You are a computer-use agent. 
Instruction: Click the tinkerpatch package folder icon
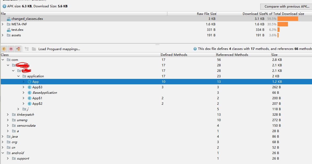point(14,115)
